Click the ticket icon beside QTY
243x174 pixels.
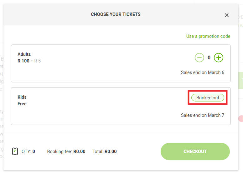point(15,152)
